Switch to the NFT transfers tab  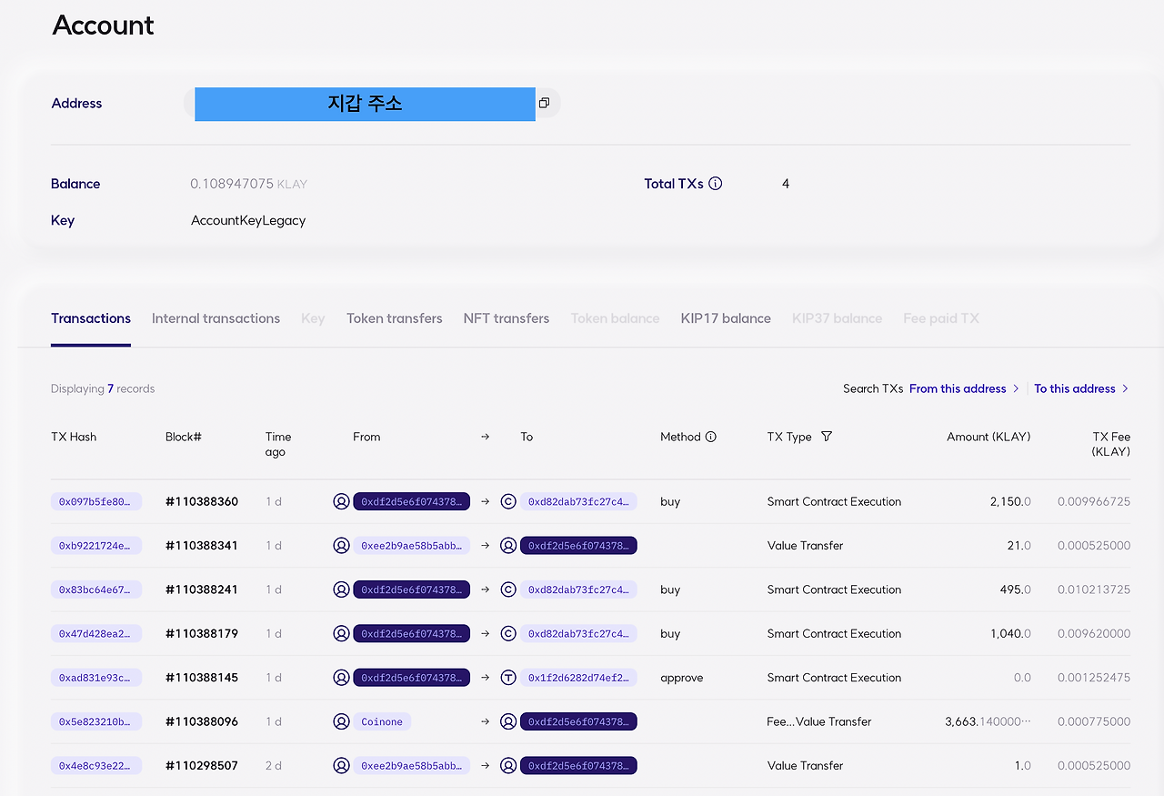(x=507, y=318)
